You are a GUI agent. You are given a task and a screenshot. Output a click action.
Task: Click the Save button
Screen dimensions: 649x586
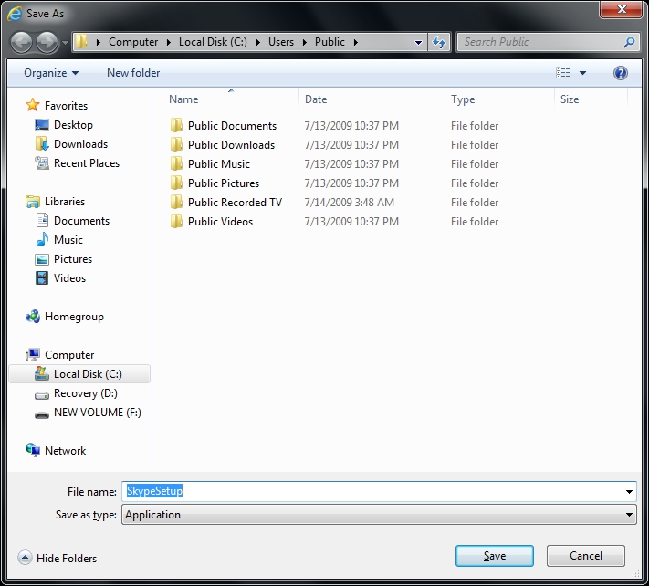click(x=495, y=556)
